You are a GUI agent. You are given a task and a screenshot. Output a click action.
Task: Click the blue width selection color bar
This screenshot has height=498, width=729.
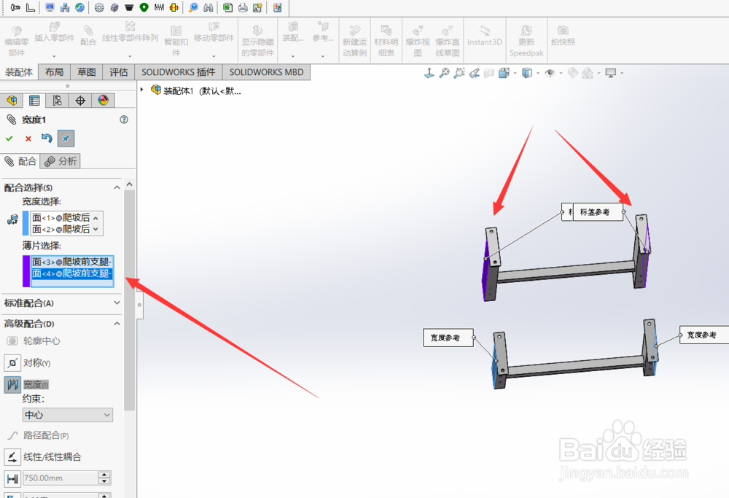pos(26,223)
